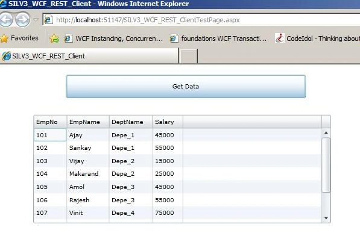Click the name cell Sankay
Viewport: 360px width, 248px height.
pyautogui.click(x=88, y=148)
